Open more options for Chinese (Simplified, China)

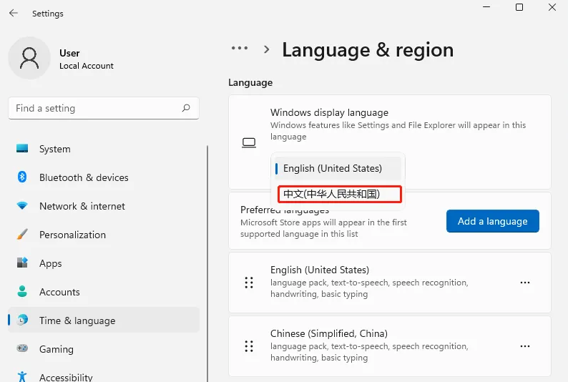[x=525, y=346]
